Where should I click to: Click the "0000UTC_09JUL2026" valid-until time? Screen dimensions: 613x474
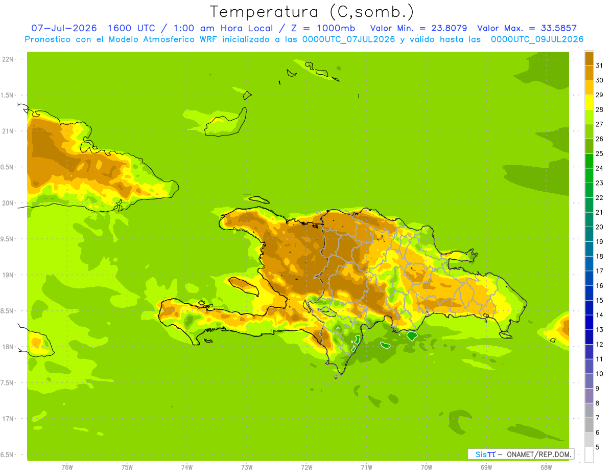coord(537,39)
